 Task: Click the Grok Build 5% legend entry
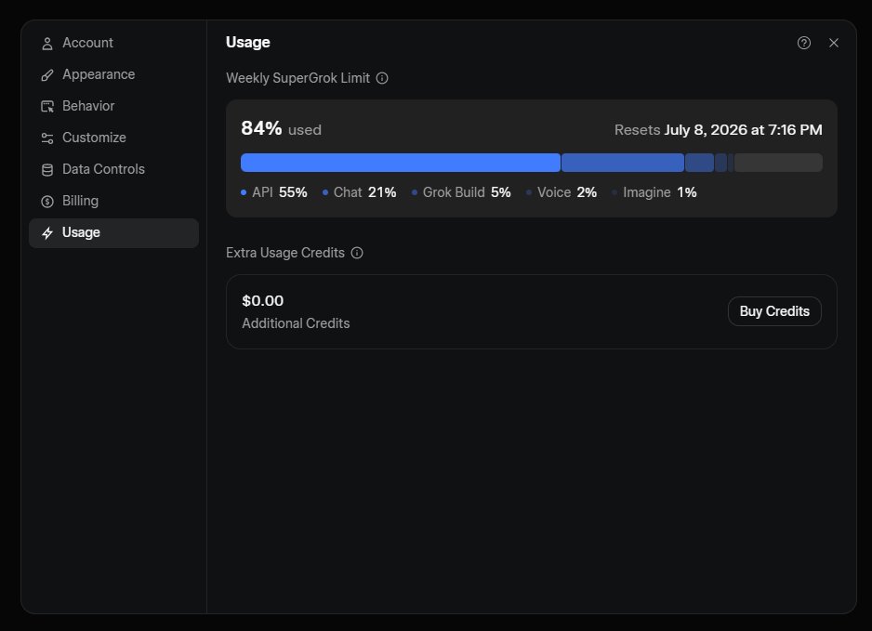tap(461, 192)
